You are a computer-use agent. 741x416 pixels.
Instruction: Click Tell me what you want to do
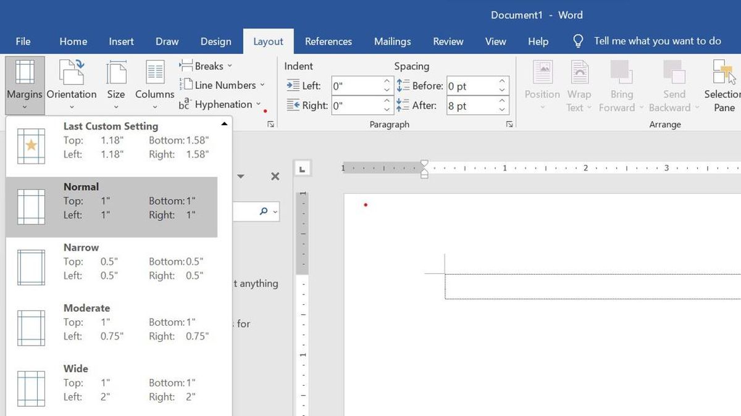657,41
